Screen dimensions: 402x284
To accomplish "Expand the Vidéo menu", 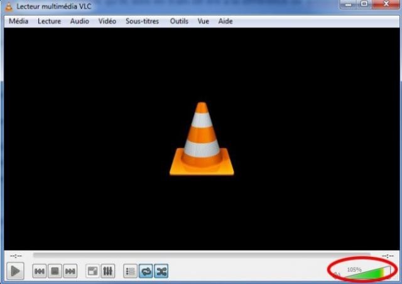I will click(x=107, y=21).
